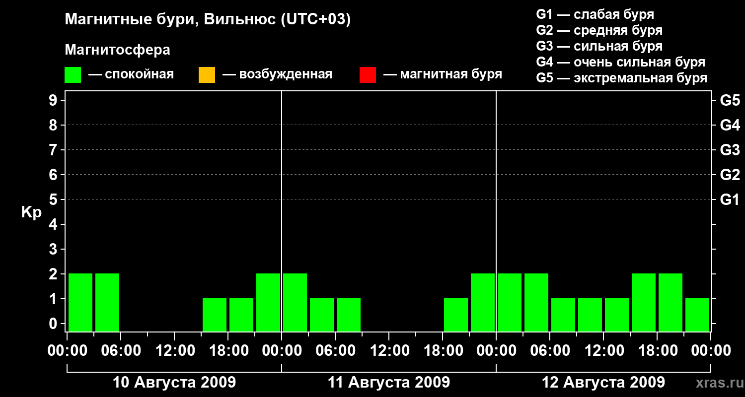Click the 10 August 00:00–03:00 green bar

click(x=80, y=302)
